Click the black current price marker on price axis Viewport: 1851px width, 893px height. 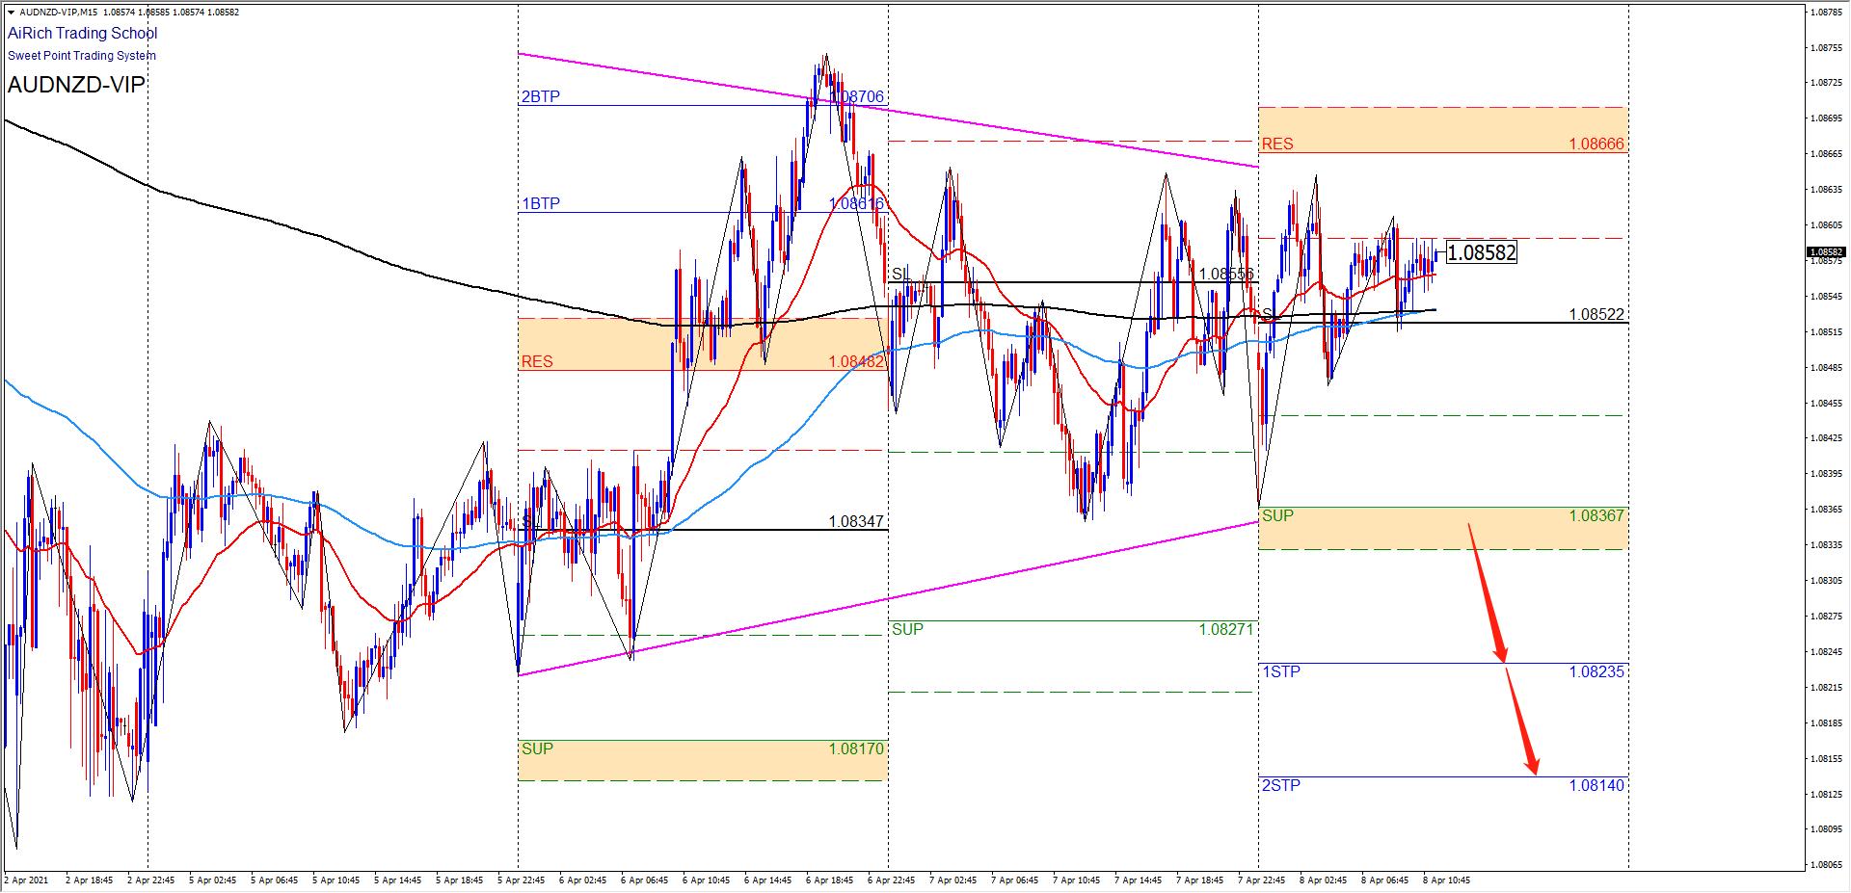(1825, 252)
